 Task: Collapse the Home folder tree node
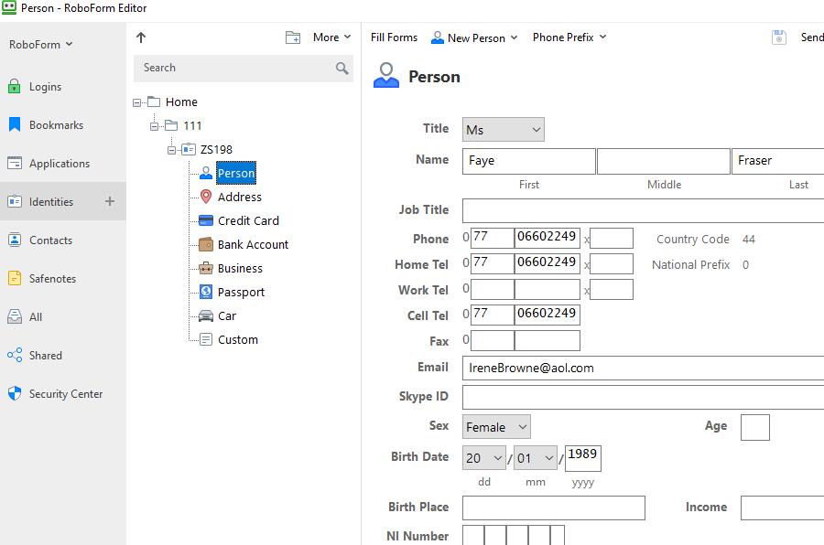[x=137, y=102]
